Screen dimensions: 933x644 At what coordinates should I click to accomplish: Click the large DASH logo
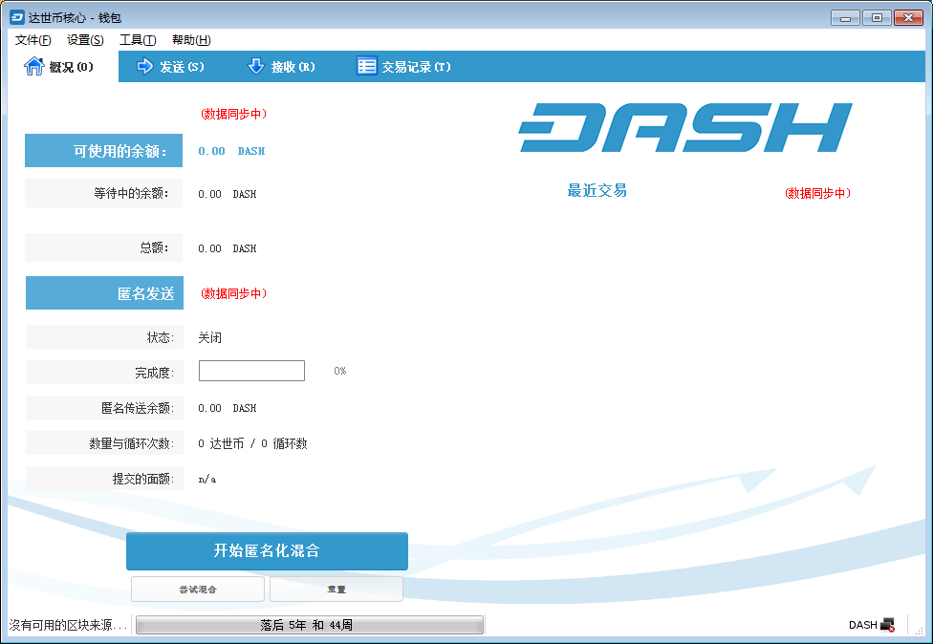click(685, 127)
